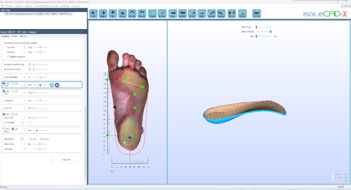Image resolution: width=351 pixels, height=190 pixels.
Task: Click the Down arrow toolbar button
Action: click(122, 14)
